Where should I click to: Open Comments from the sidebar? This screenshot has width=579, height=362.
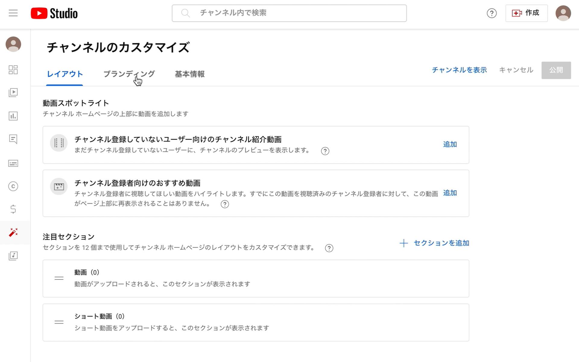[x=13, y=139]
